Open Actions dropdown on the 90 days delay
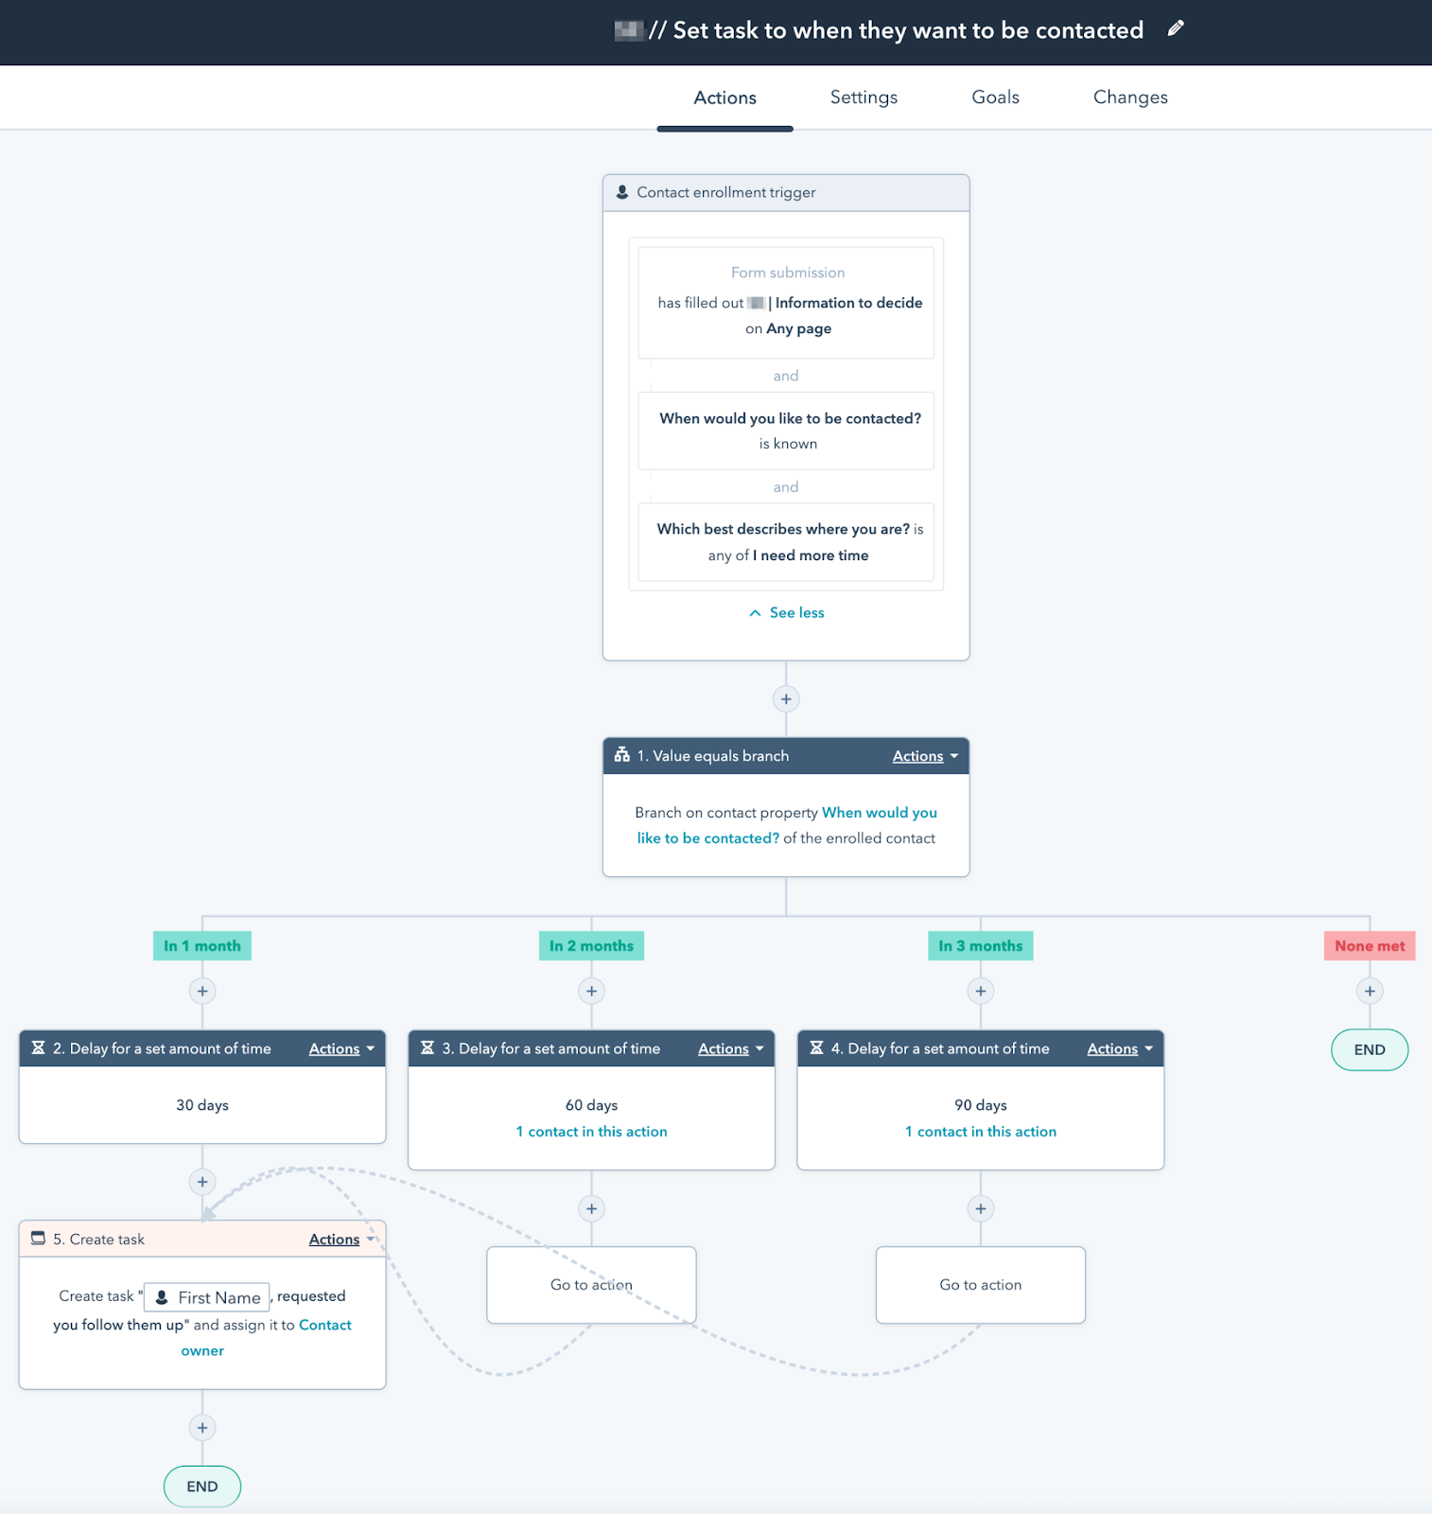The height and width of the screenshot is (1514, 1432). [x=1119, y=1048]
